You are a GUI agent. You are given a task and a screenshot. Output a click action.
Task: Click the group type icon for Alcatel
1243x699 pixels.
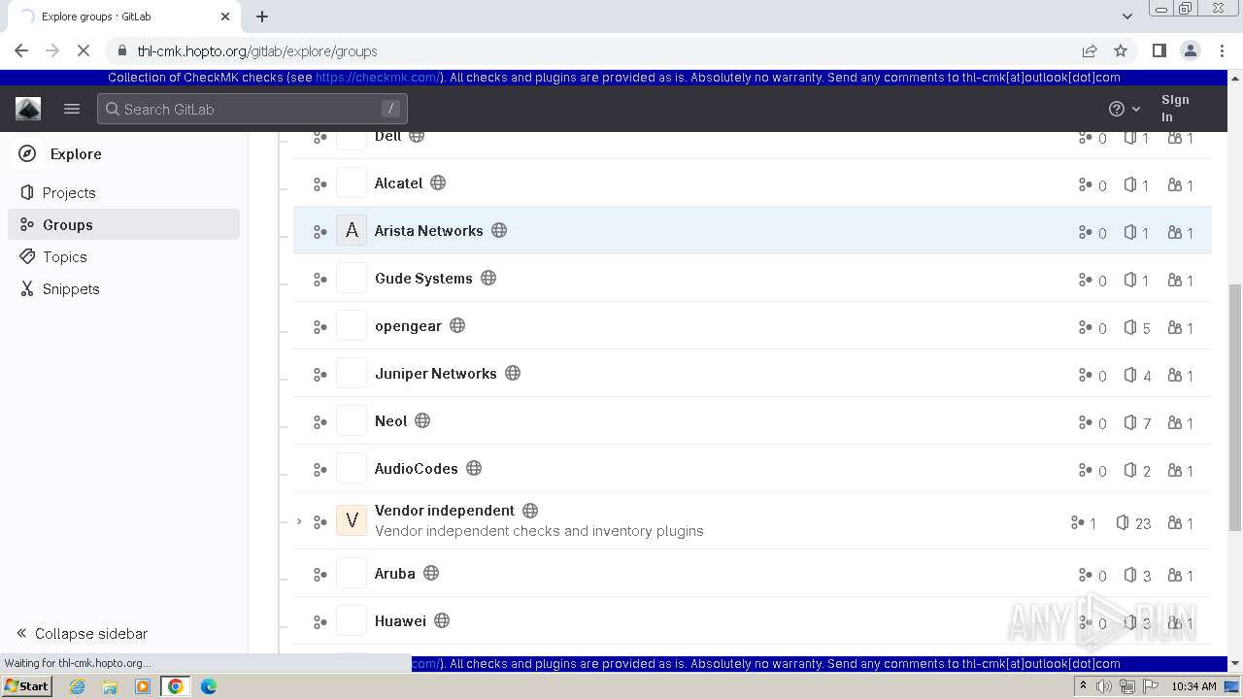pos(319,184)
